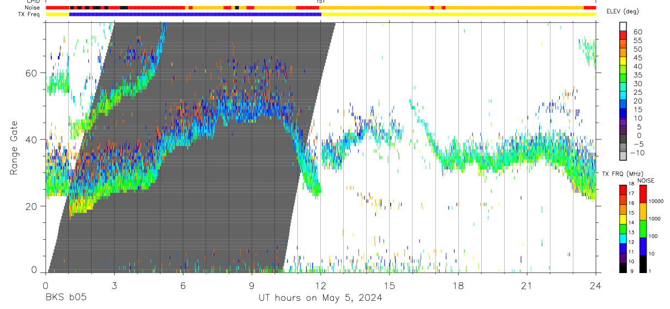This screenshot has width=670, height=309.
Task: Click the 'UT hours on May 5, 2024' label
Action: (320, 298)
